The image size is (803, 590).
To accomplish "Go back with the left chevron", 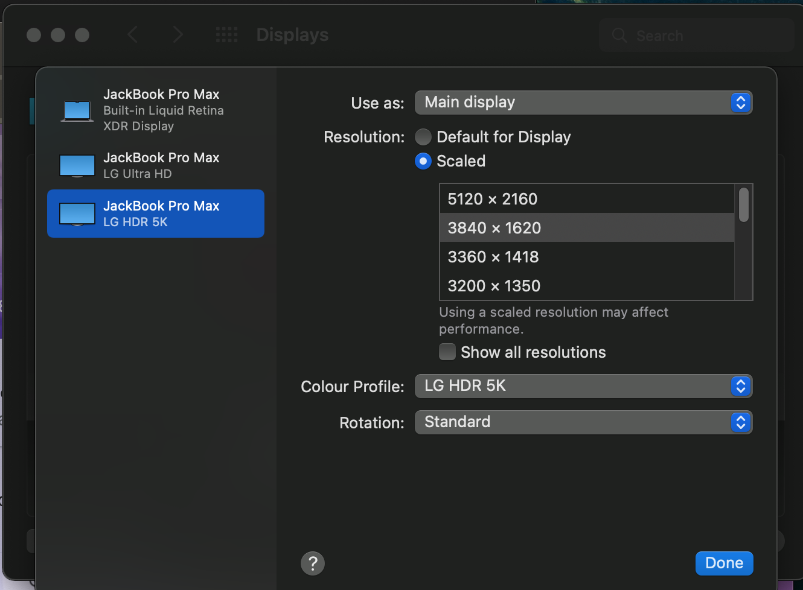I will (133, 35).
